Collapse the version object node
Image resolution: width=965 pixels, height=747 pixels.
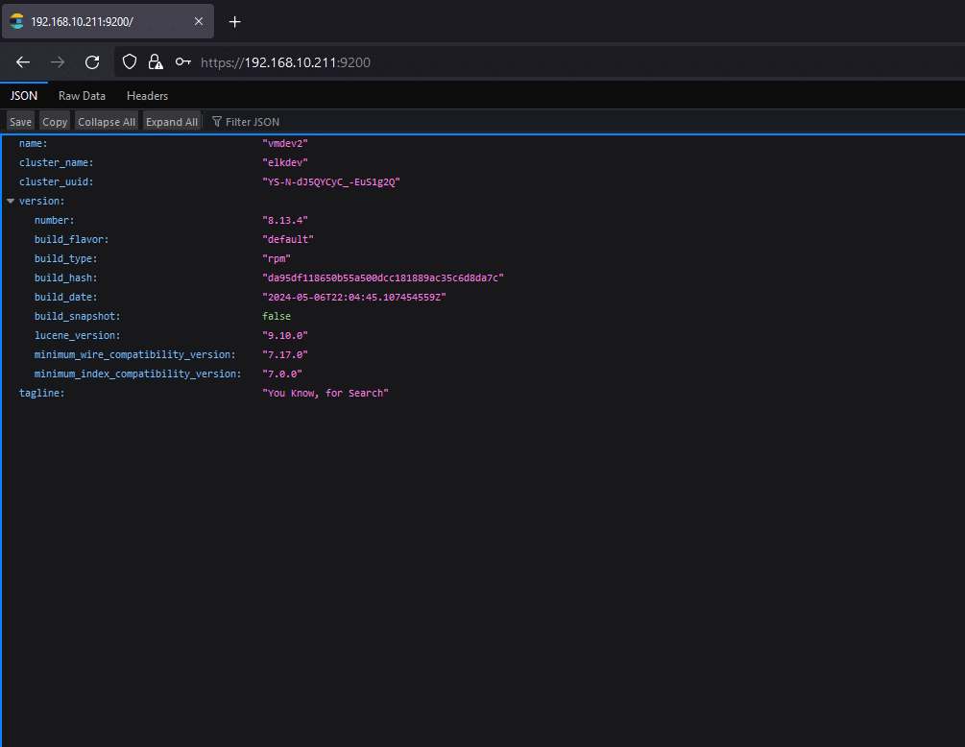(11, 202)
